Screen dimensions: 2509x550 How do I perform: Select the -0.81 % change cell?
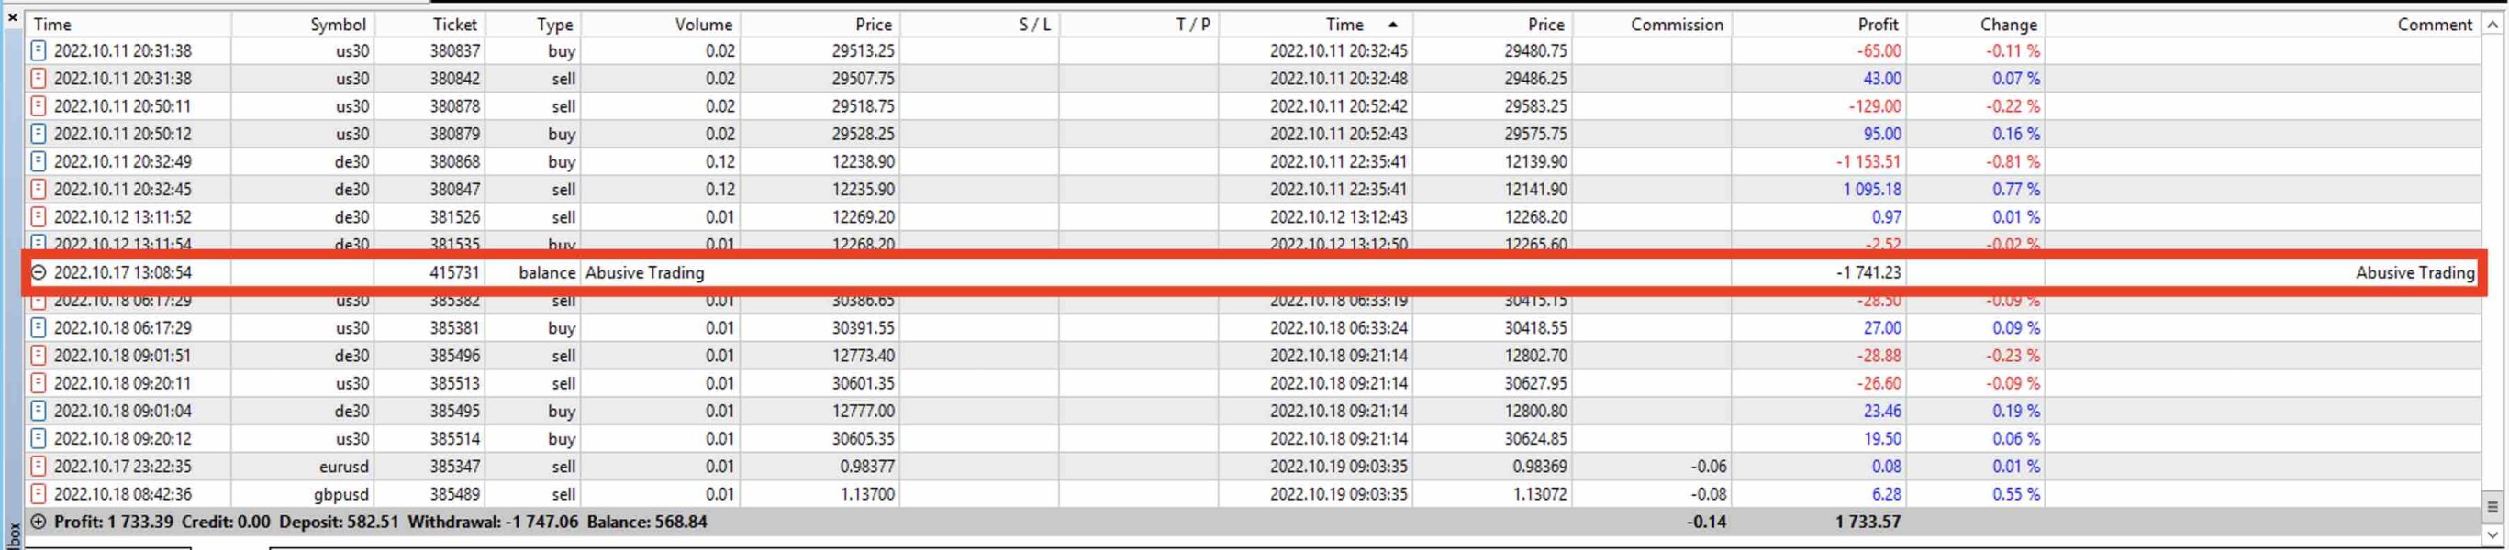click(x=2013, y=161)
